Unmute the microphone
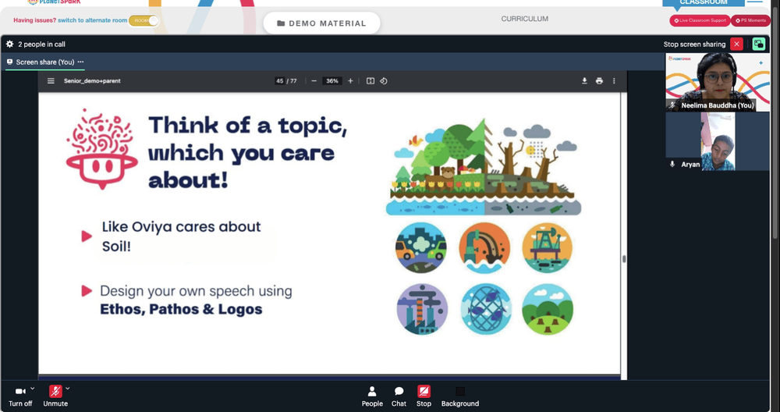 (55, 396)
